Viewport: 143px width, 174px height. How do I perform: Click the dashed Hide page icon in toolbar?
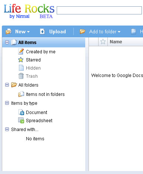pos(133,31)
